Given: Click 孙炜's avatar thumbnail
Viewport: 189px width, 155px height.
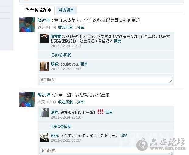Looking at the screenshot, I should pos(44,137).
